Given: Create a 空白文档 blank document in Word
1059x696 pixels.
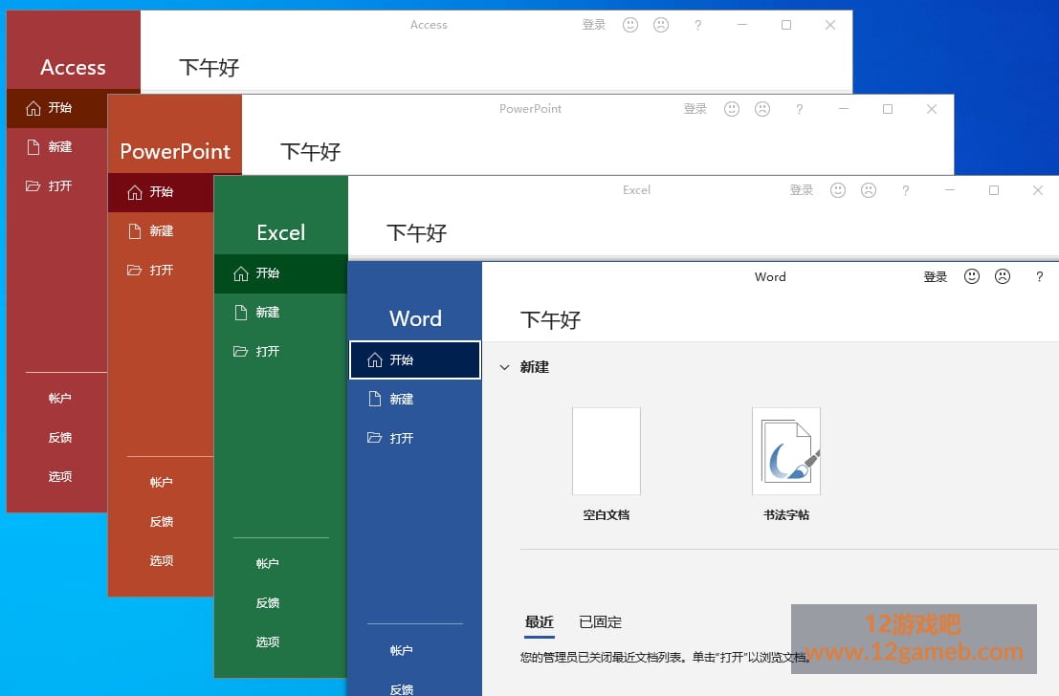Looking at the screenshot, I should (606, 465).
